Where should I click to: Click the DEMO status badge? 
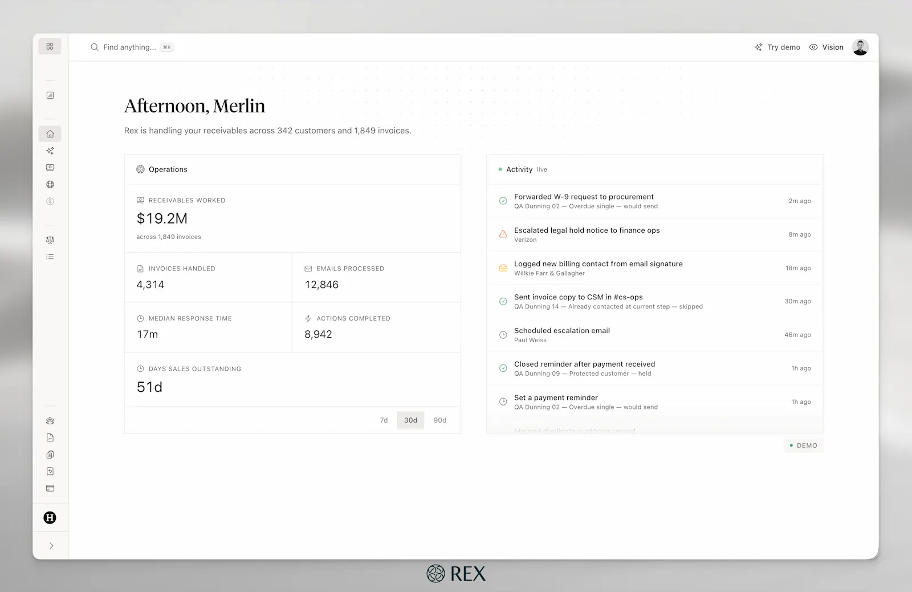click(x=804, y=445)
